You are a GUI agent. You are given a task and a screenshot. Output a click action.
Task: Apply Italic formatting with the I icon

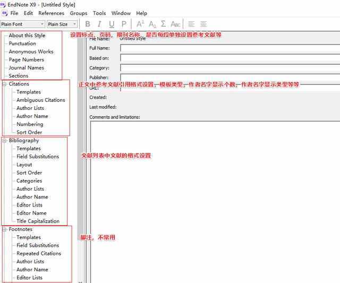click(x=99, y=24)
